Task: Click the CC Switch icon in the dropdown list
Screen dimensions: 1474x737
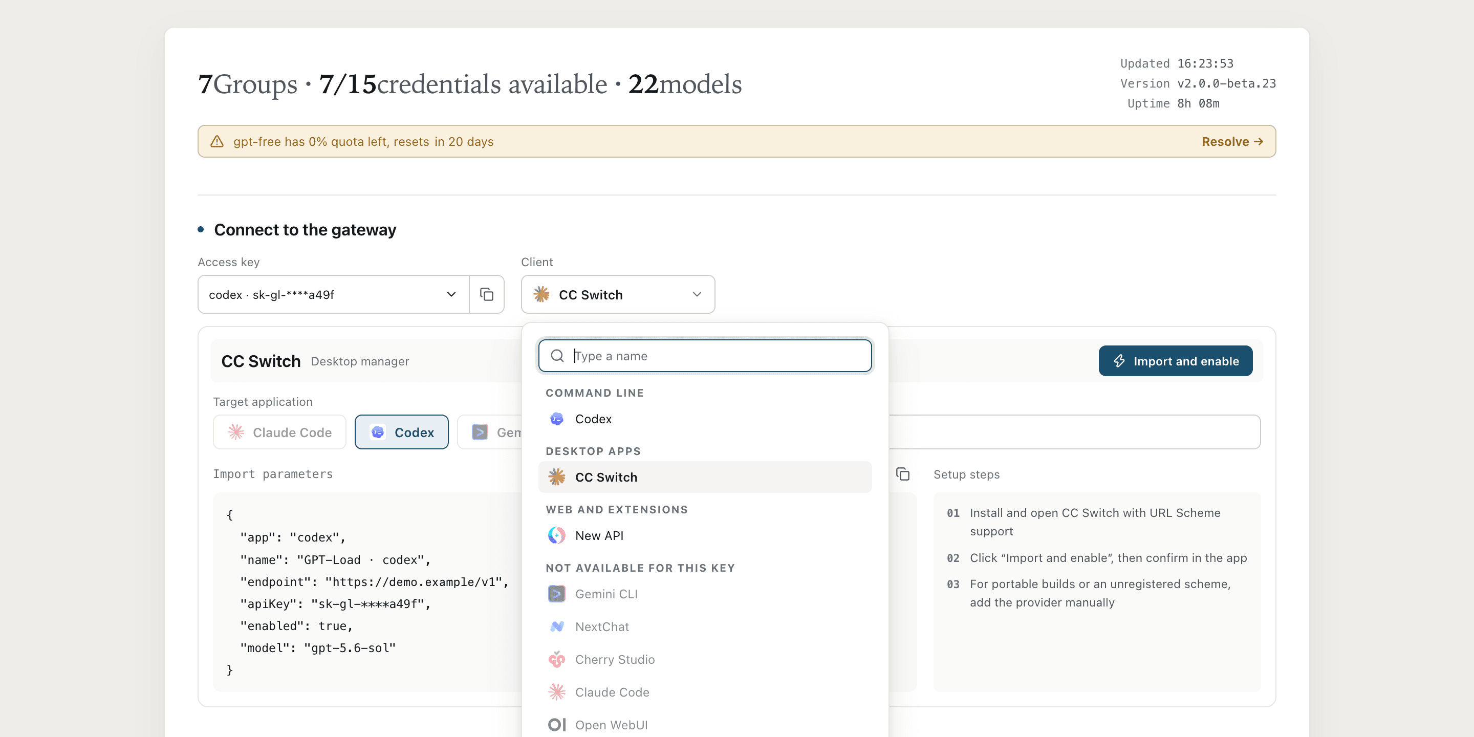Action: (x=557, y=477)
